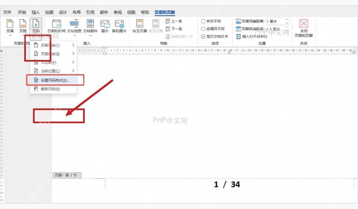Image resolution: width=358 pixels, height=209 pixels.
Task: Switch to the 审阅 tab
Action: [118, 12]
